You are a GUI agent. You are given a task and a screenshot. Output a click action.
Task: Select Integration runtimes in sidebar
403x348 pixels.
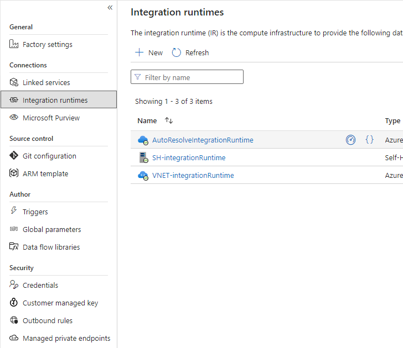[59, 99]
